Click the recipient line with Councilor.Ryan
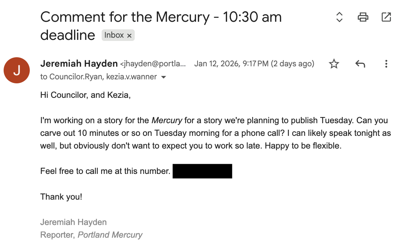 point(98,77)
